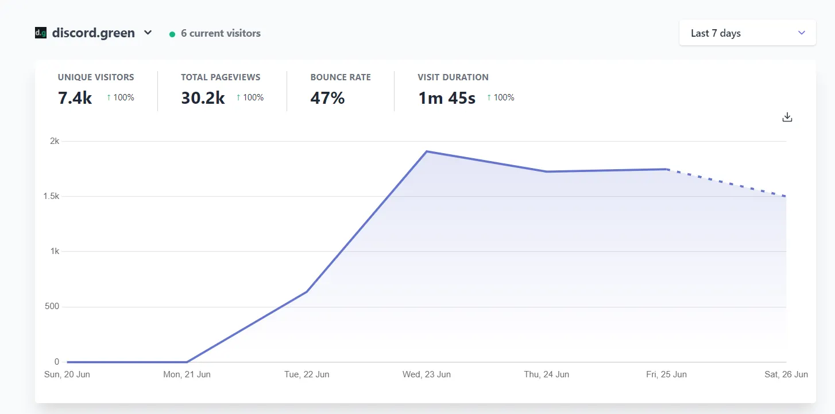Click the Fri, 25 Jun axis label

pyautogui.click(x=666, y=374)
